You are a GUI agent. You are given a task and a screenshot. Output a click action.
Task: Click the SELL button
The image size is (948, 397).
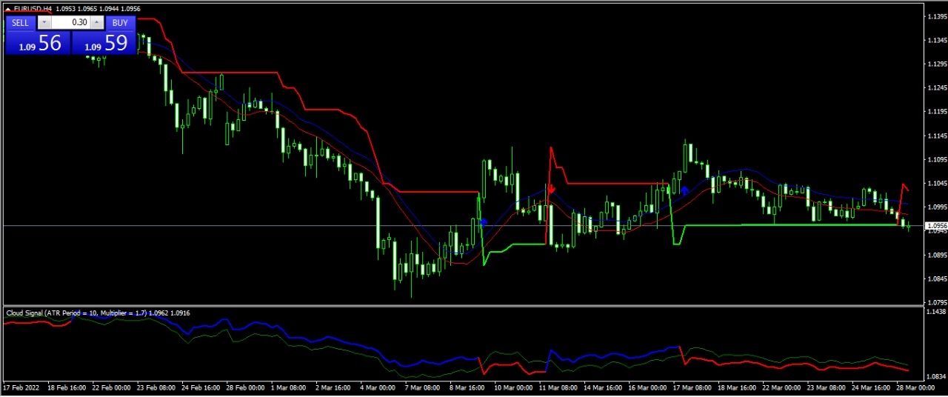(20, 23)
